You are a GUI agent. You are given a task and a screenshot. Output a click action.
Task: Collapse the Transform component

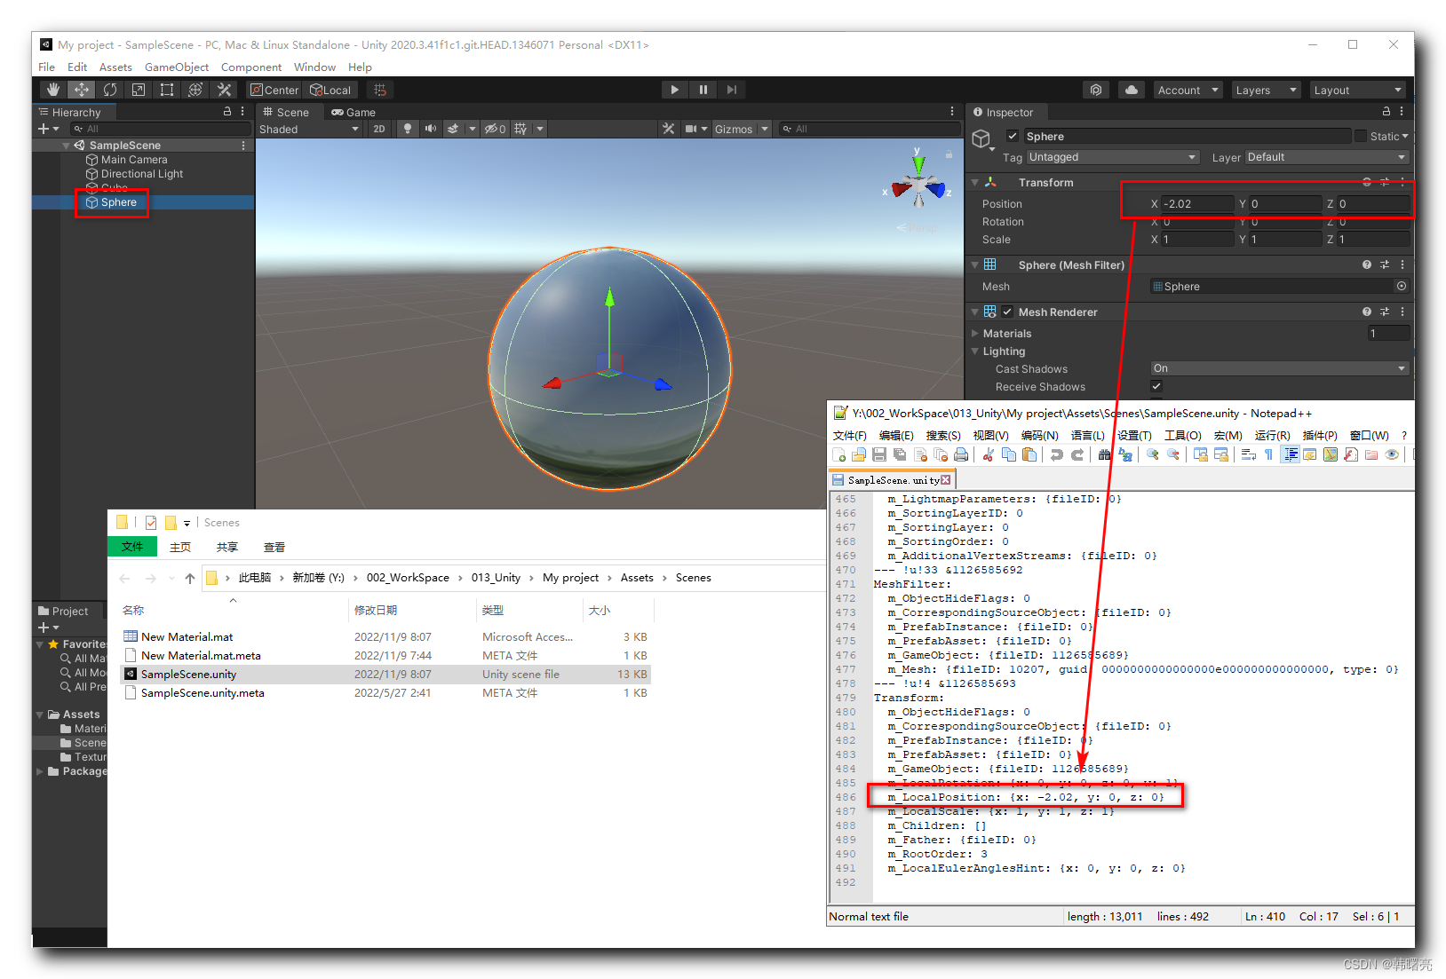pyautogui.click(x=974, y=182)
